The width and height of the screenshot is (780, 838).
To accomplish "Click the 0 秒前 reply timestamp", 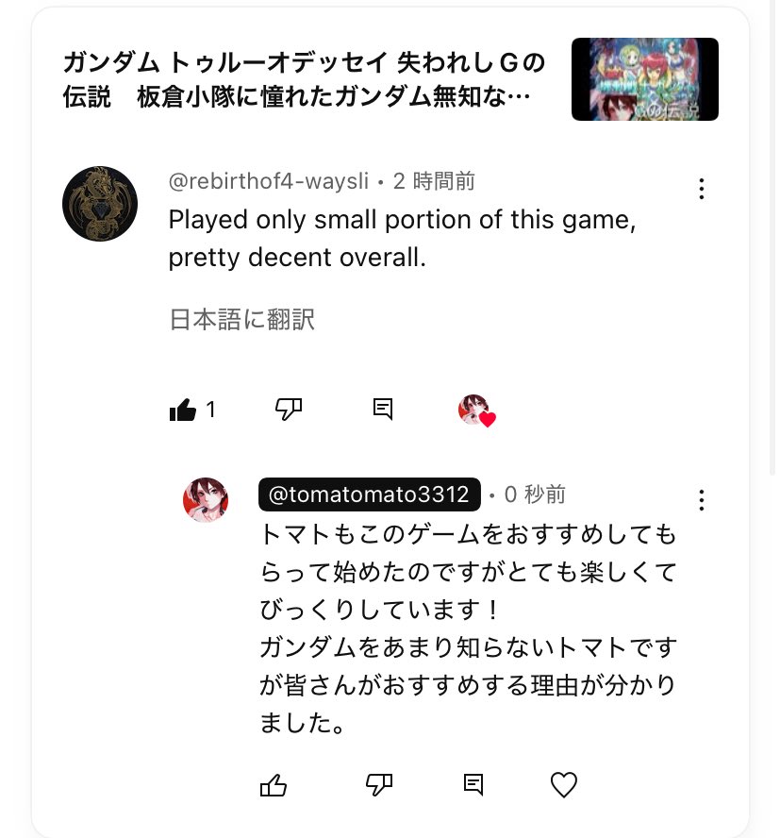I will coord(535,494).
